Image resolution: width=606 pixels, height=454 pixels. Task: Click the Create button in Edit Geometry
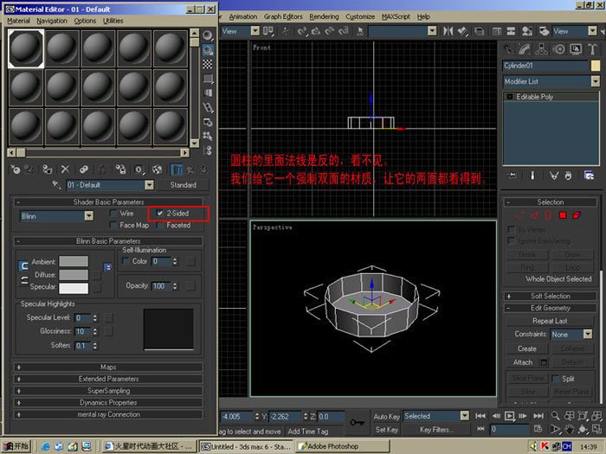[526, 348]
